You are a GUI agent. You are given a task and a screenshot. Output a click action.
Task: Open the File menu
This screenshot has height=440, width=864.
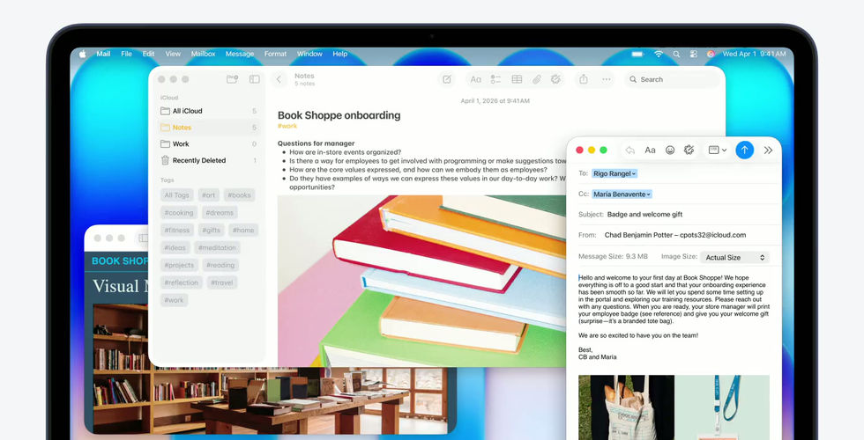pos(127,54)
